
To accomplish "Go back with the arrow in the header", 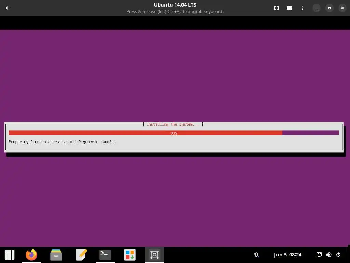I will point(8,8).
